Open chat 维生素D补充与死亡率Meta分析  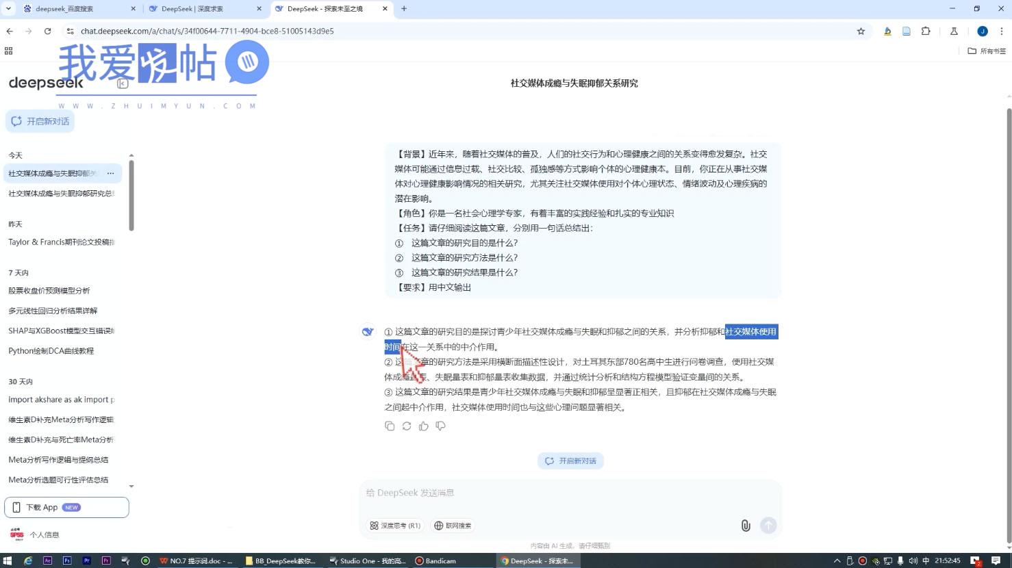point(62,439)
